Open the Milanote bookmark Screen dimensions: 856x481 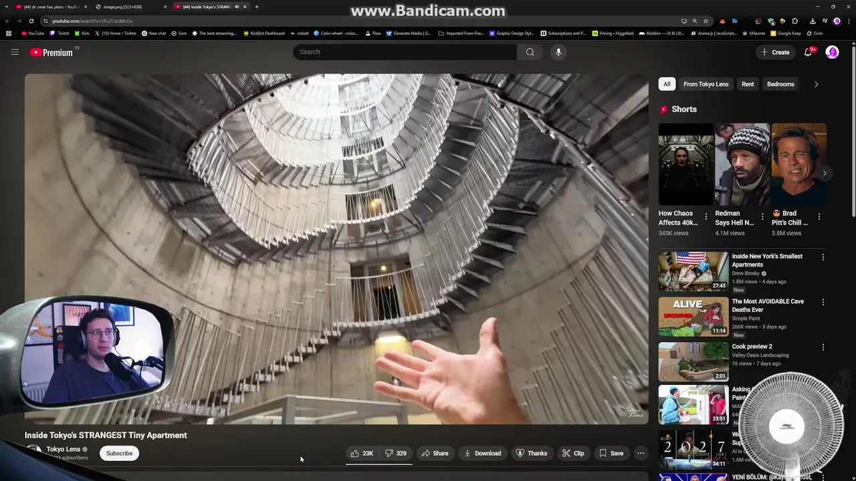click(754, 33)
